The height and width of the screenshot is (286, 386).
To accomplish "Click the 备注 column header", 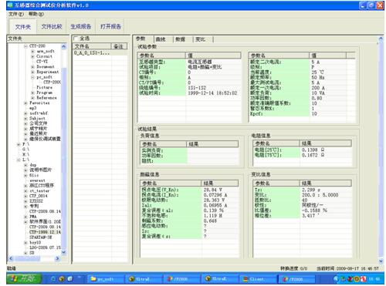I will tap(119, 46).
